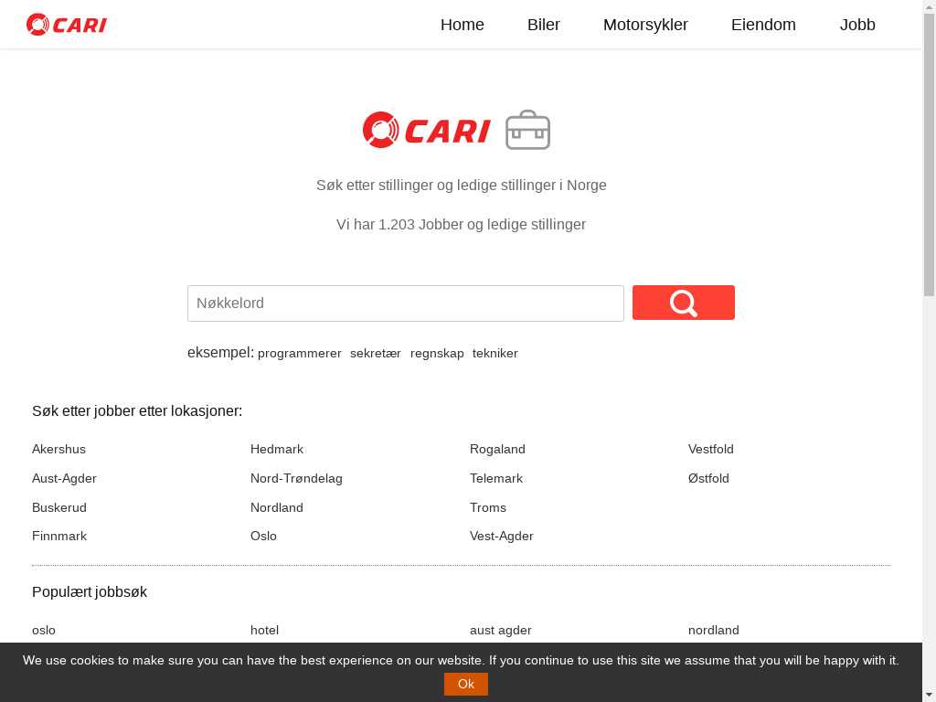Open the Motorsykler menu item
Image resolution: width=936 pixels, height=702 pixels.
tap(645, 25)
